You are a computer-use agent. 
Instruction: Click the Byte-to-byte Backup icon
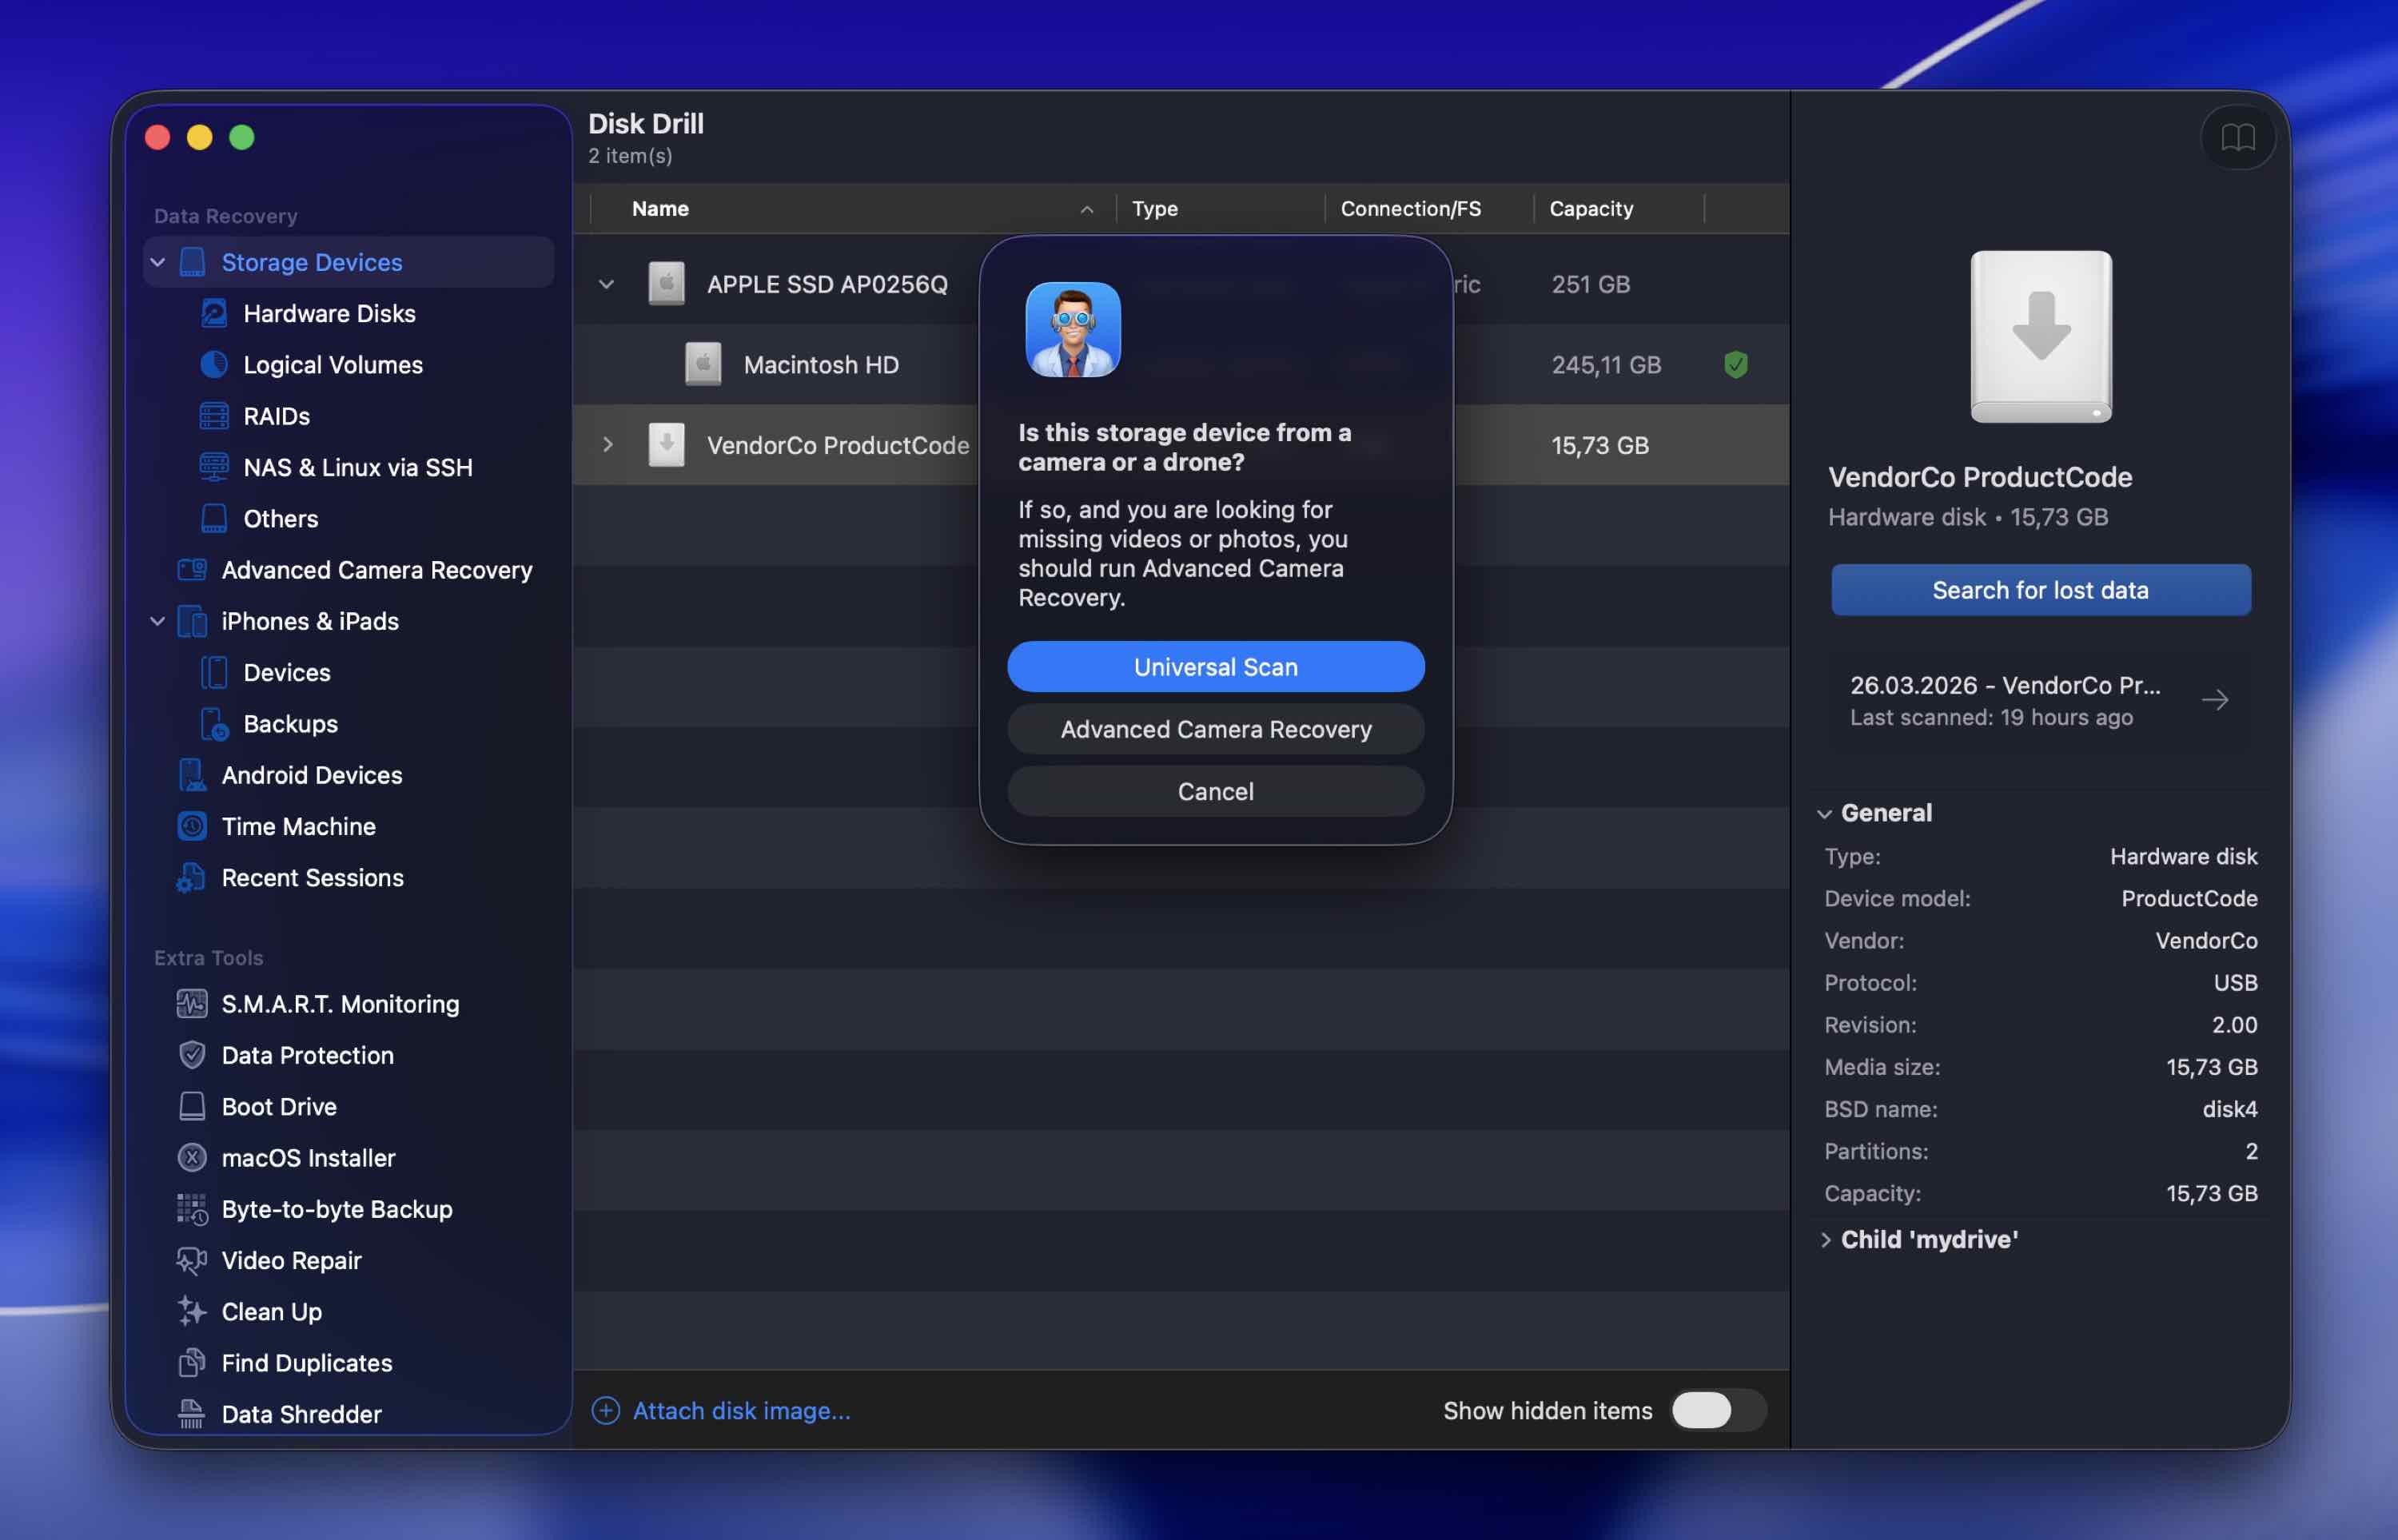pyautogui.click(x=192, y=1209)
